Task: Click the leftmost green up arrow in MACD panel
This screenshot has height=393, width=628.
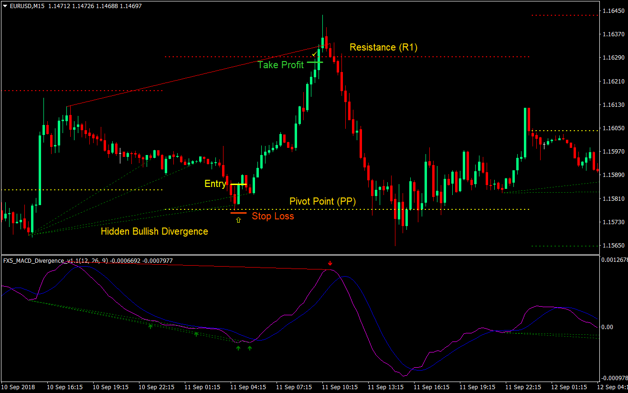Action: [150, 326]
